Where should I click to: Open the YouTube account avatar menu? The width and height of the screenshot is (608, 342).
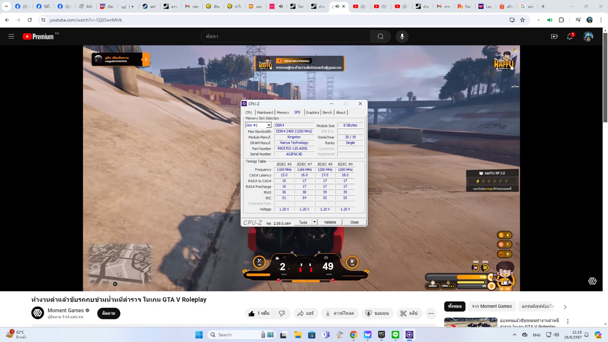pyautogui.click(x=588, y=37)
